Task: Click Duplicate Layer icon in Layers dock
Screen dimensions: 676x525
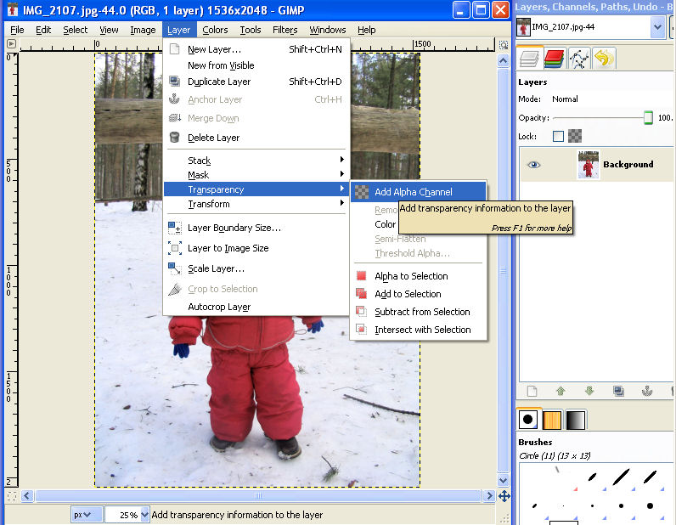Action: point(618,391)
